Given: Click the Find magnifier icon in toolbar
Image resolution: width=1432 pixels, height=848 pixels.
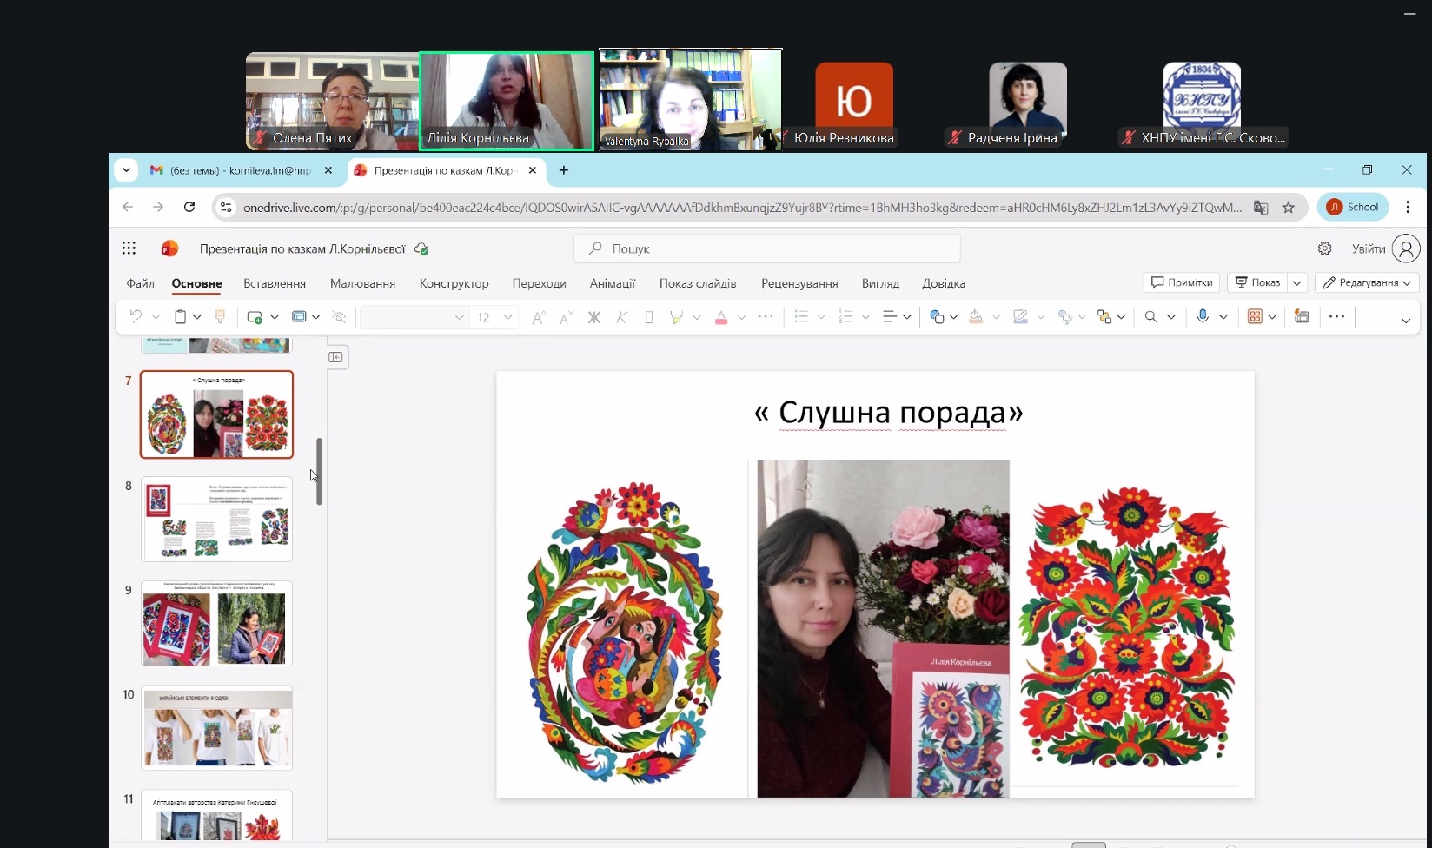Looking at the screenshot, I should 1151,317.
